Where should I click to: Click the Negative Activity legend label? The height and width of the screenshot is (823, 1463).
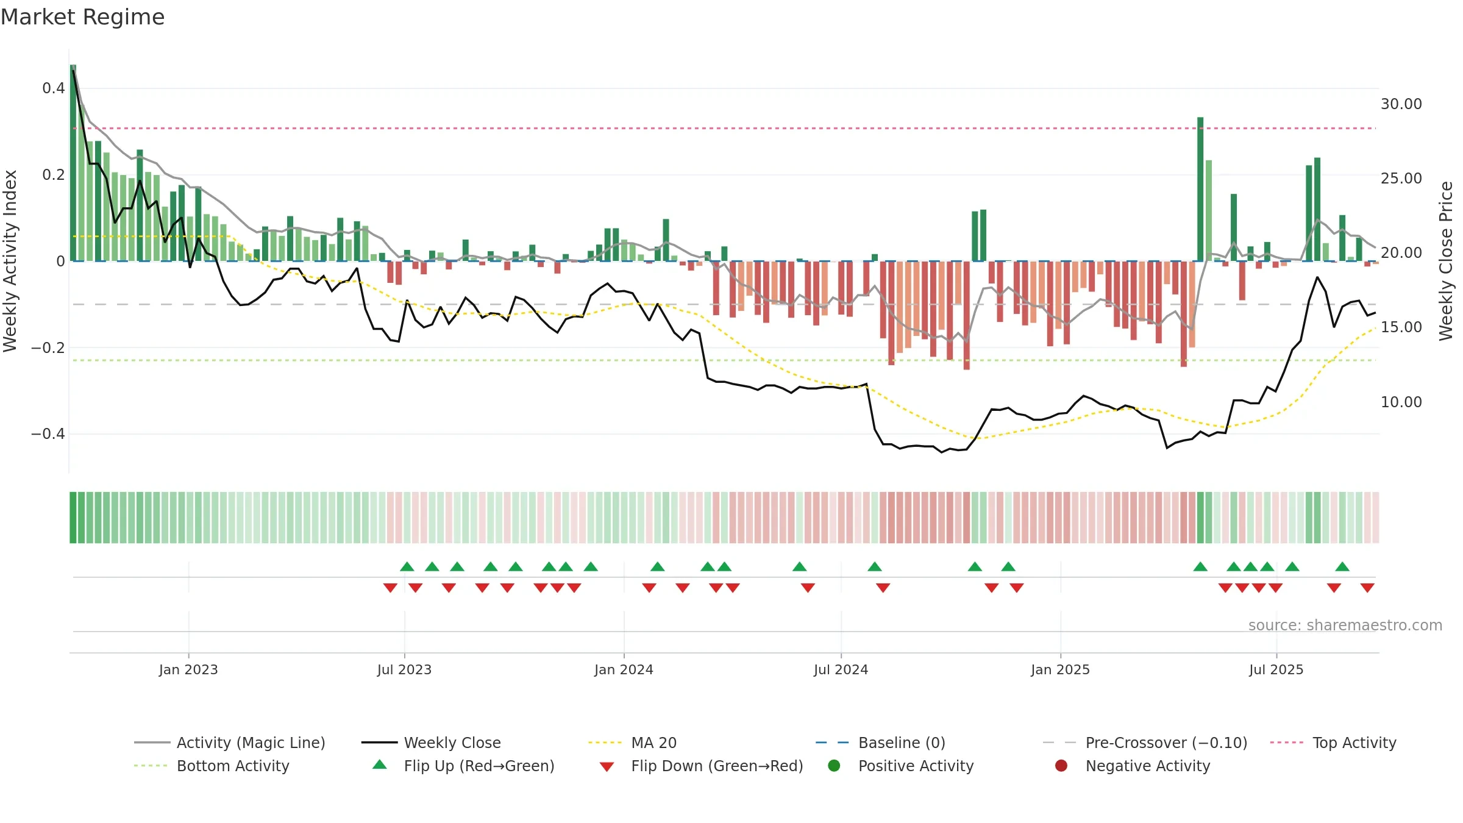pos(1148,766)
